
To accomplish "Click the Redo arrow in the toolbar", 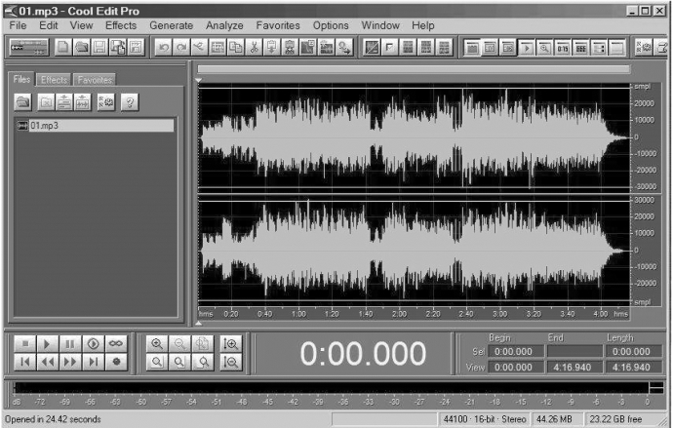I will click(x=181, y=47).
